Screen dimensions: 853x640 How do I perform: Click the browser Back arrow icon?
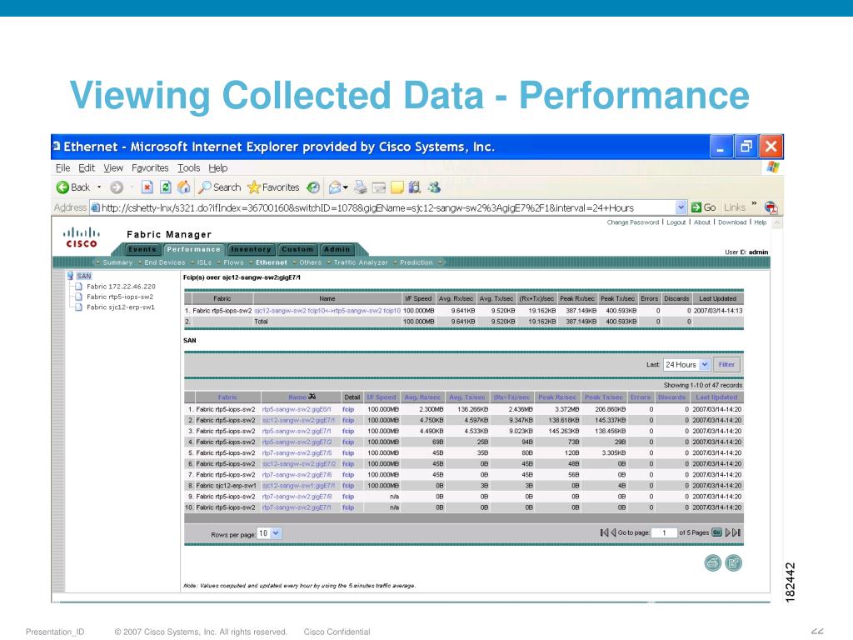coord(62,187)
